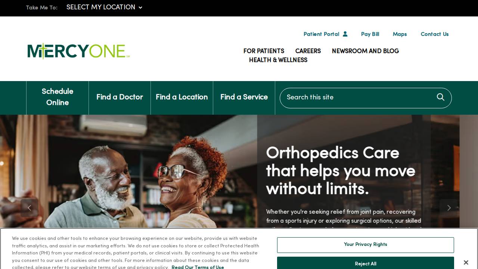The height and width of the screenshot is (269, 478).
Task: Focus the Search this site field
Action: 358,98
